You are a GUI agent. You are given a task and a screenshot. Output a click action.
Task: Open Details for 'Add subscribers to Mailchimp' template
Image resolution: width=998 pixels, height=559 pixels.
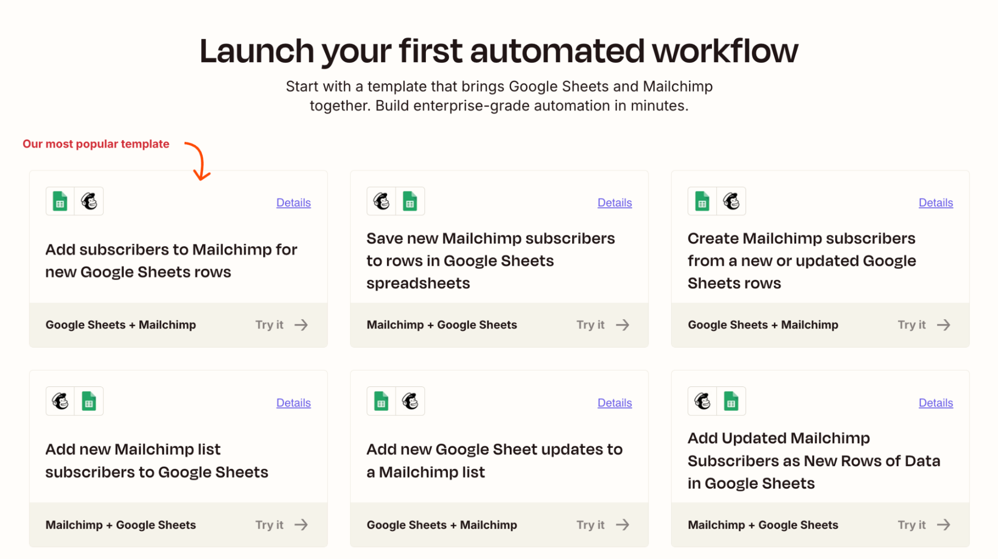(294, 203)
